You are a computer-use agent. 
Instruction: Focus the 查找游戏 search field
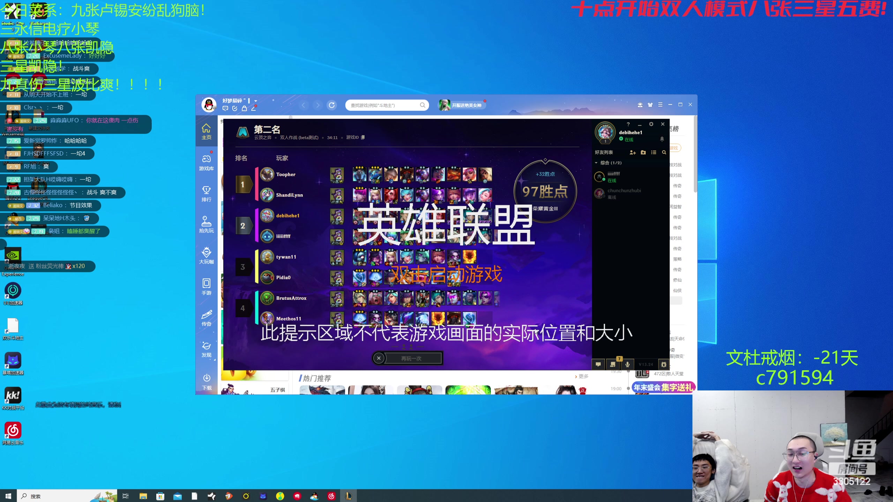387,105
